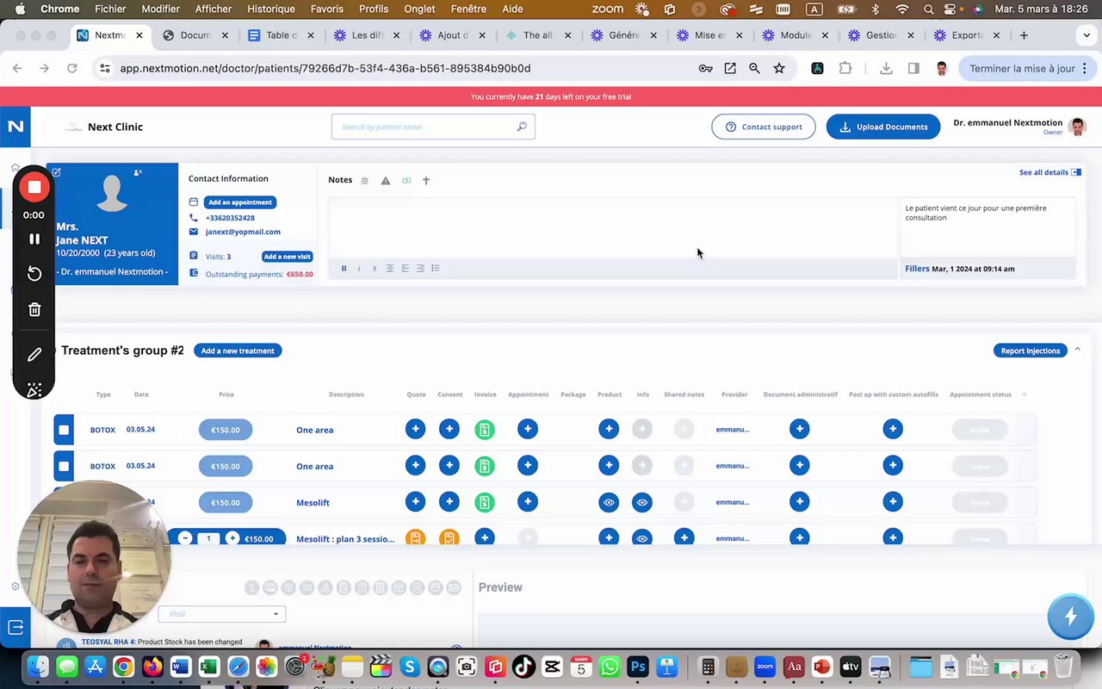Click Add a new treatment
The height and width of the screenshot is (689, 1102).
238,351
